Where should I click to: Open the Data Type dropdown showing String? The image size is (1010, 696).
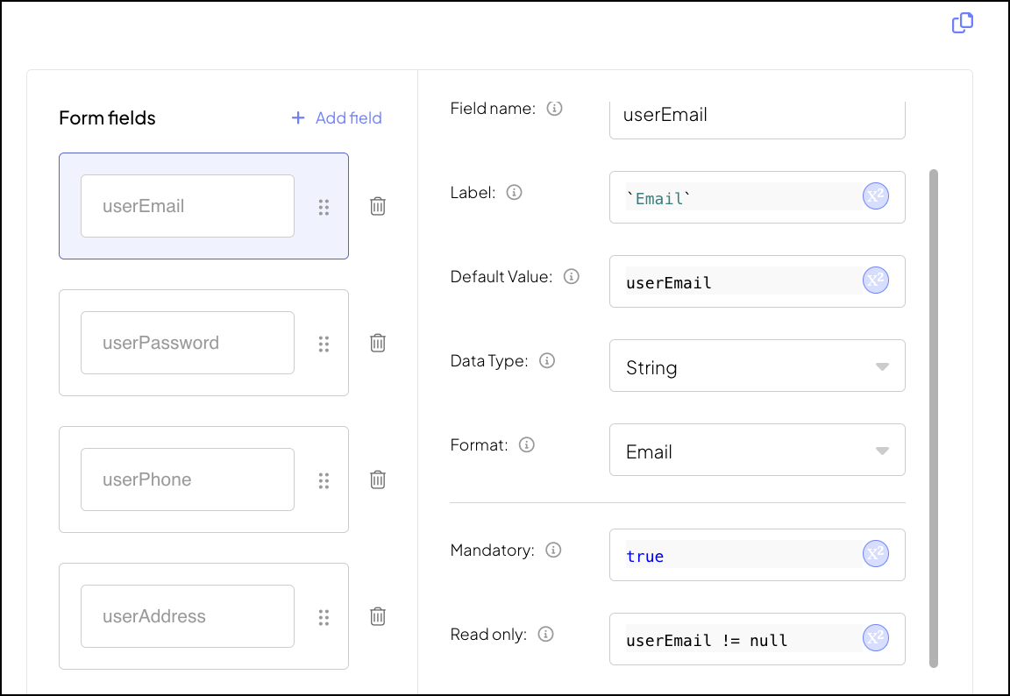[x=757, y=366]
